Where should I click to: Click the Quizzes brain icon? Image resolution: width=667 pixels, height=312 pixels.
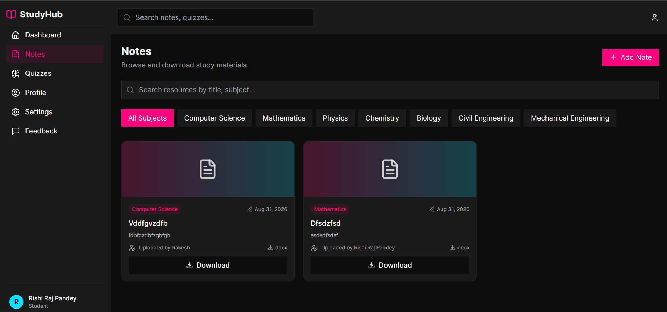(x=15, y=73)
